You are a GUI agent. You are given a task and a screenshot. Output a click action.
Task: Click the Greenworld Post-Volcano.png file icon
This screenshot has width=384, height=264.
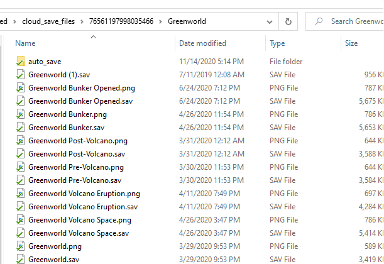pos(21,141)
